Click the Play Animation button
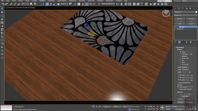Screen dimensions: 198x111 tap(151, 107)
